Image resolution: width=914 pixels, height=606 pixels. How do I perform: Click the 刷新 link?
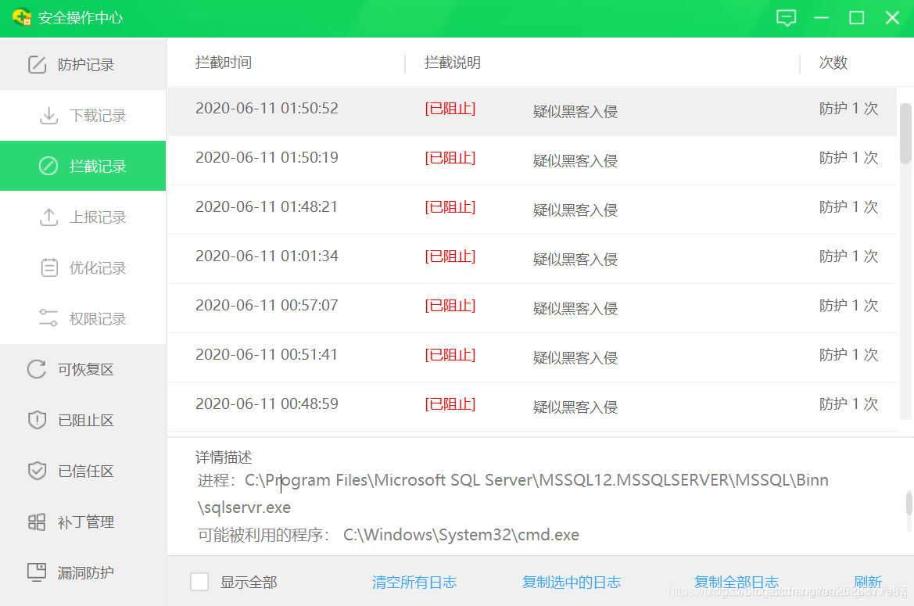pyautogui.click(x=868, y=582)
